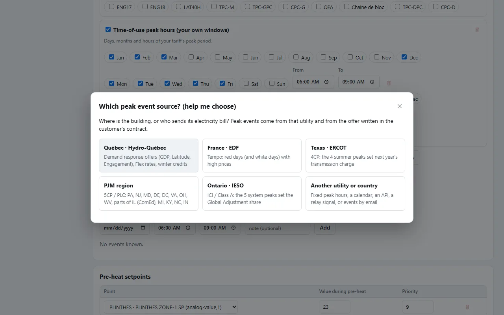Uncheck the Fri day checkbox
The width and height of the screenshot is (504, 315).
(222, 83)
